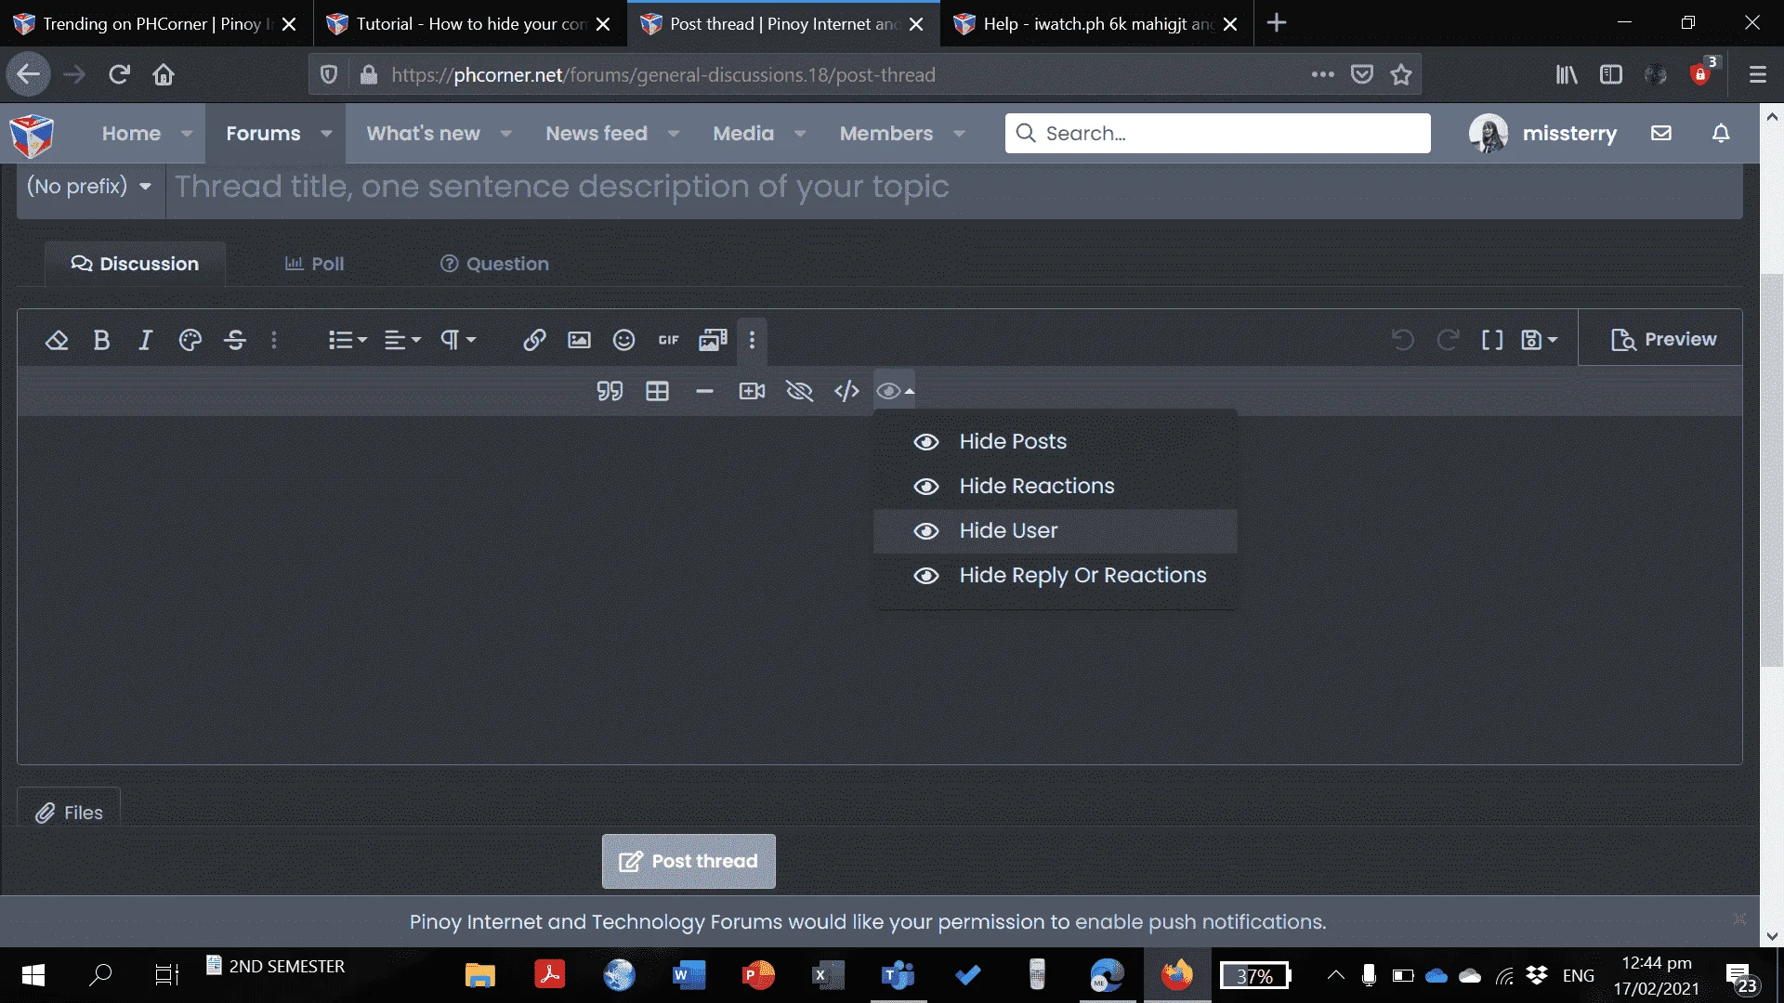This screenshot has width=1784, height=1003.
Task: Insert table icon
Action: pyautogui.click(x=657, y=391)
